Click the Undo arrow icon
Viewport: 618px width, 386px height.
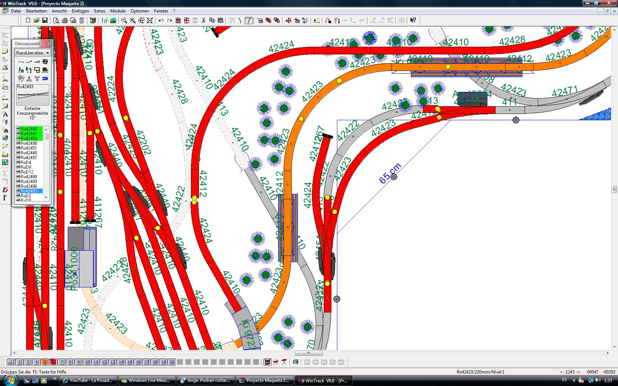coord(161,21)
